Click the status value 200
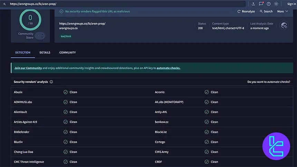Screen dimensions: 297x167 click(x=200, y=28)
